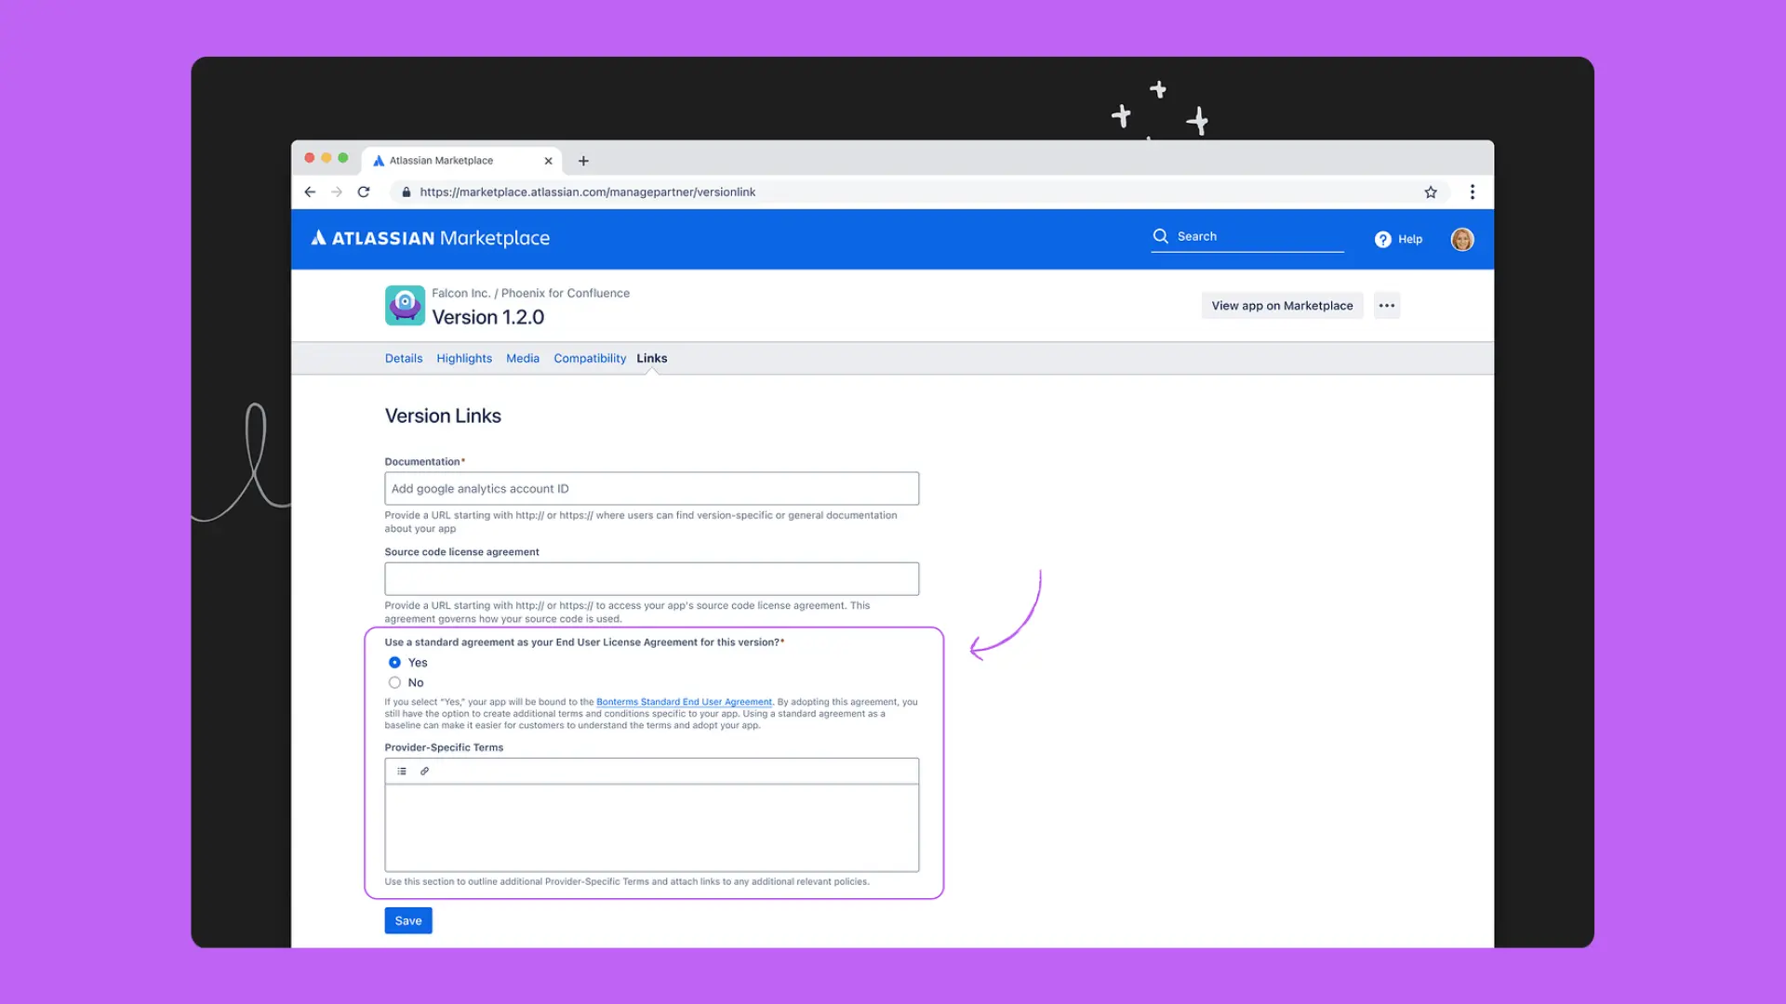The width and height of the screenshot is (1786, 1004).
Task: Go back with the browser back arrow
Action: (x=310, y=192)
